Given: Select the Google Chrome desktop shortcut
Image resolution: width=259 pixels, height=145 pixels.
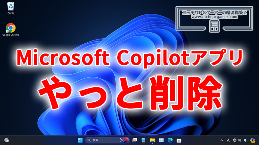Looking at the screenshot, I should [11, 30].
